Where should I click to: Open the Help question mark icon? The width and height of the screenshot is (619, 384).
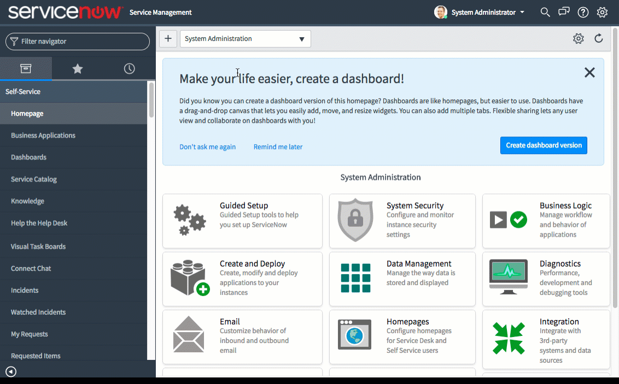(x=583, y=12)
